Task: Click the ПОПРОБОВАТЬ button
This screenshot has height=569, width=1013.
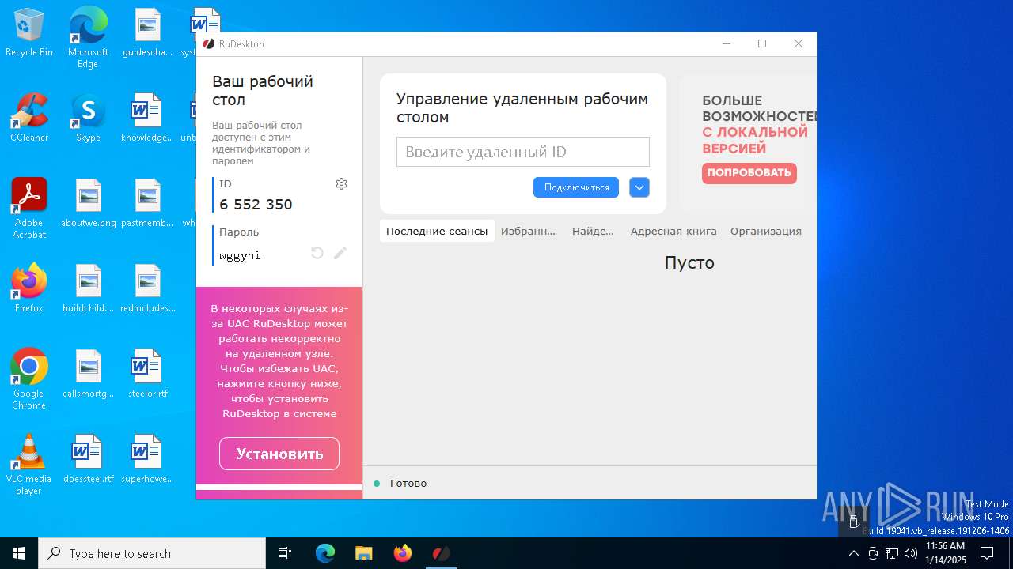Action: [749, 173]
